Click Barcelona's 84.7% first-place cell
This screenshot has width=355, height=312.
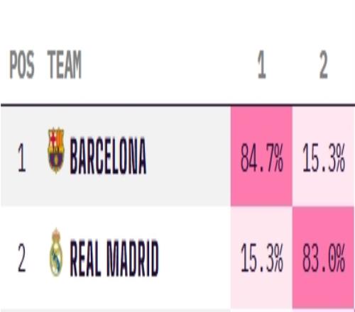pyautogui.click(x=261, y=156)
